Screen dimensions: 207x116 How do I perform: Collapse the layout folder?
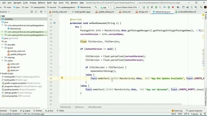click(x=2, y=48)
